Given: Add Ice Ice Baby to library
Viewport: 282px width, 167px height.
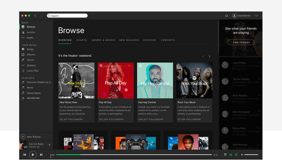Looking at the screenshot, I should (x=49, y=145).
